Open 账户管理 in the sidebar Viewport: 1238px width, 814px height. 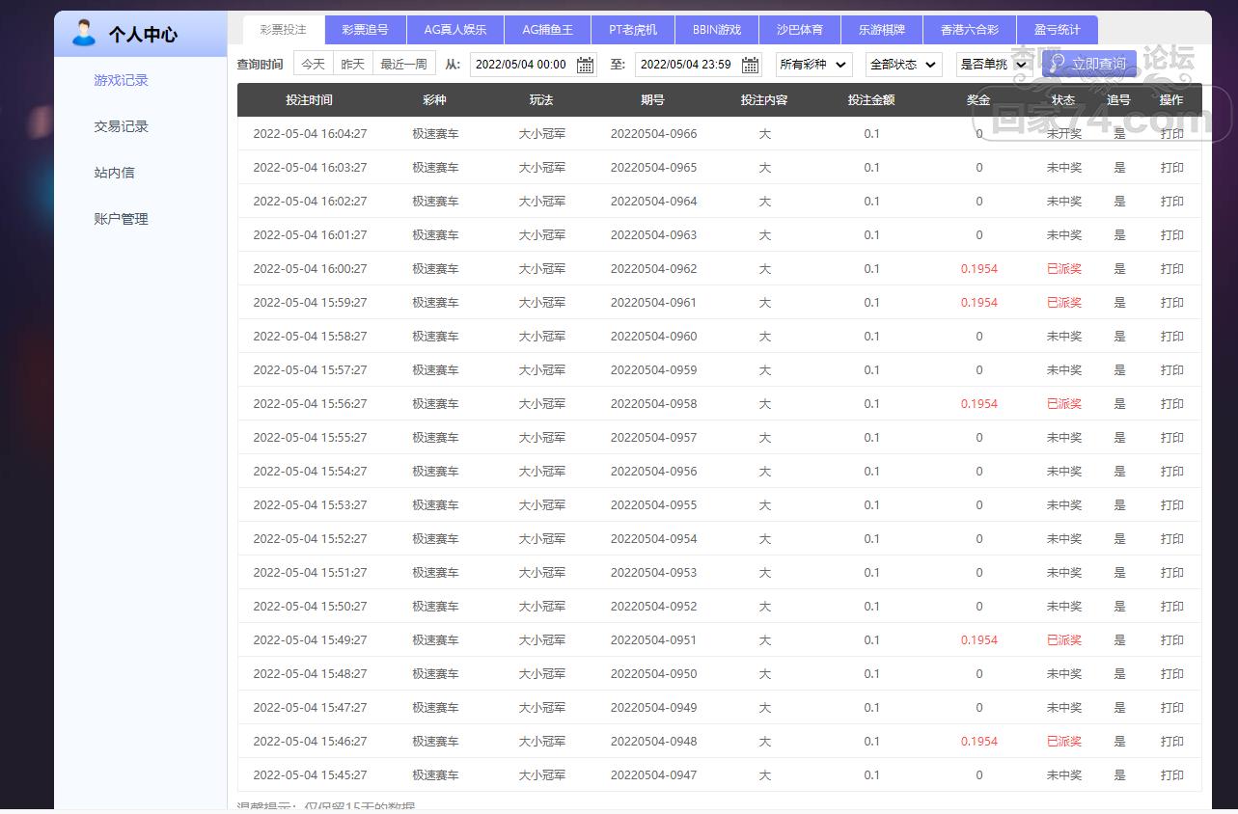121,219
